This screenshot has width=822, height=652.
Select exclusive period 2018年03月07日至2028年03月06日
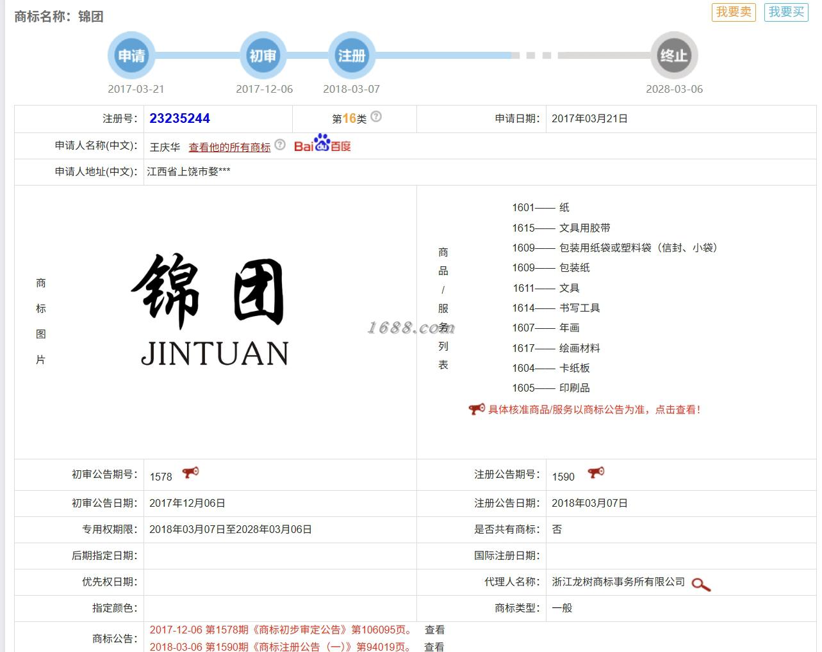point(231,529)
